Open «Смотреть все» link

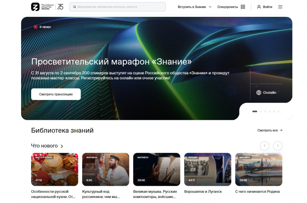[270, 130]
